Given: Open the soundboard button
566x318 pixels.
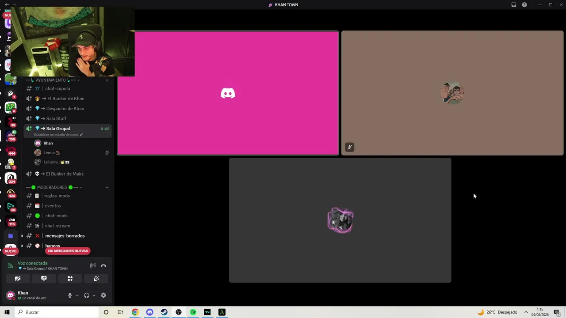Looking at the screenshot, I should click(x=96, y=279).
